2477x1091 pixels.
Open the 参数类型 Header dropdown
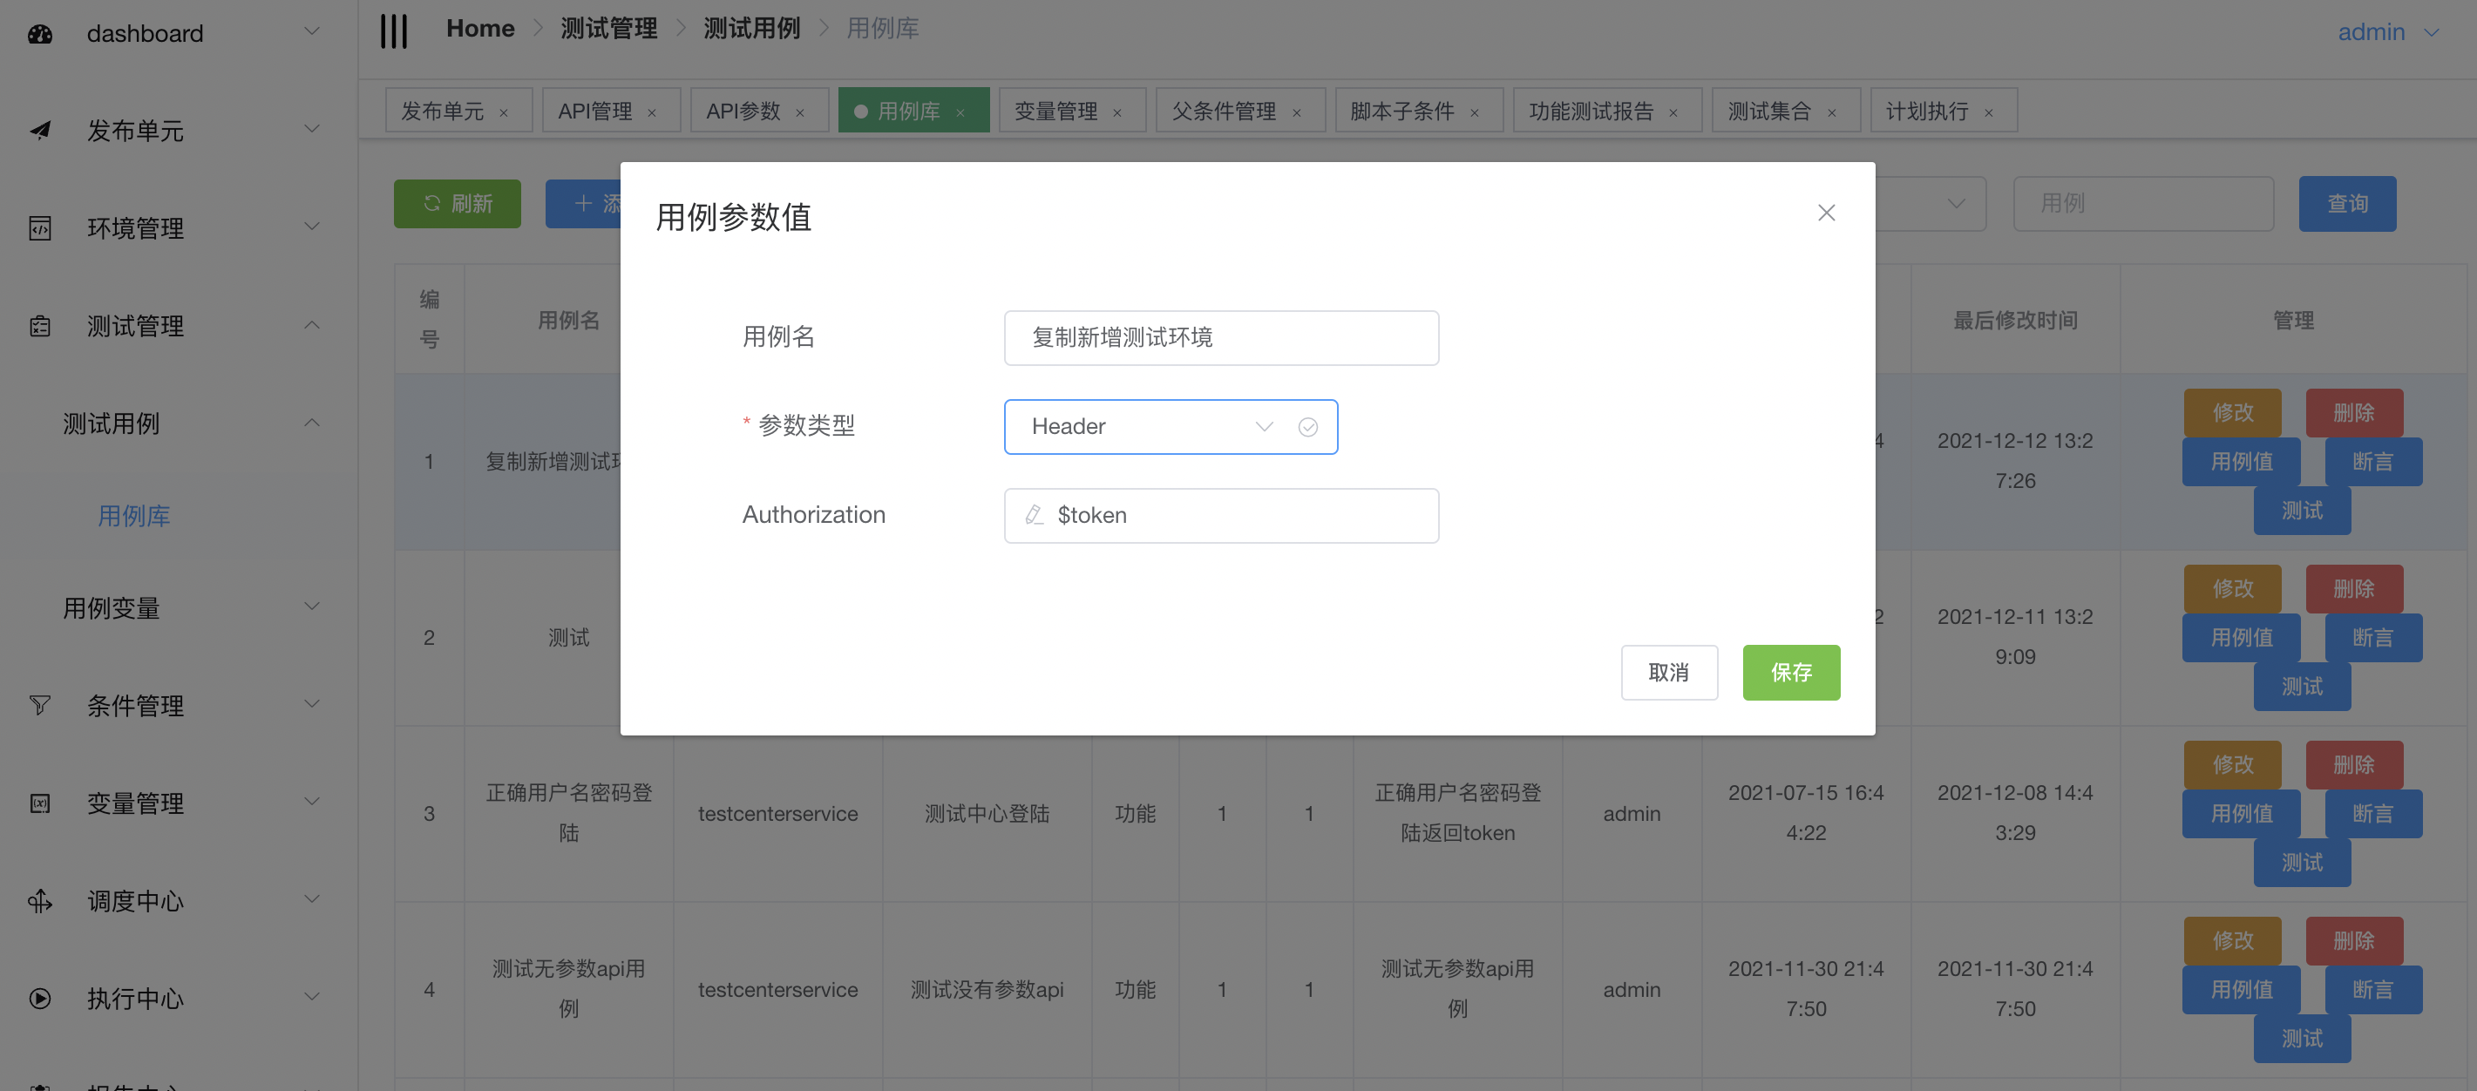1171,427
